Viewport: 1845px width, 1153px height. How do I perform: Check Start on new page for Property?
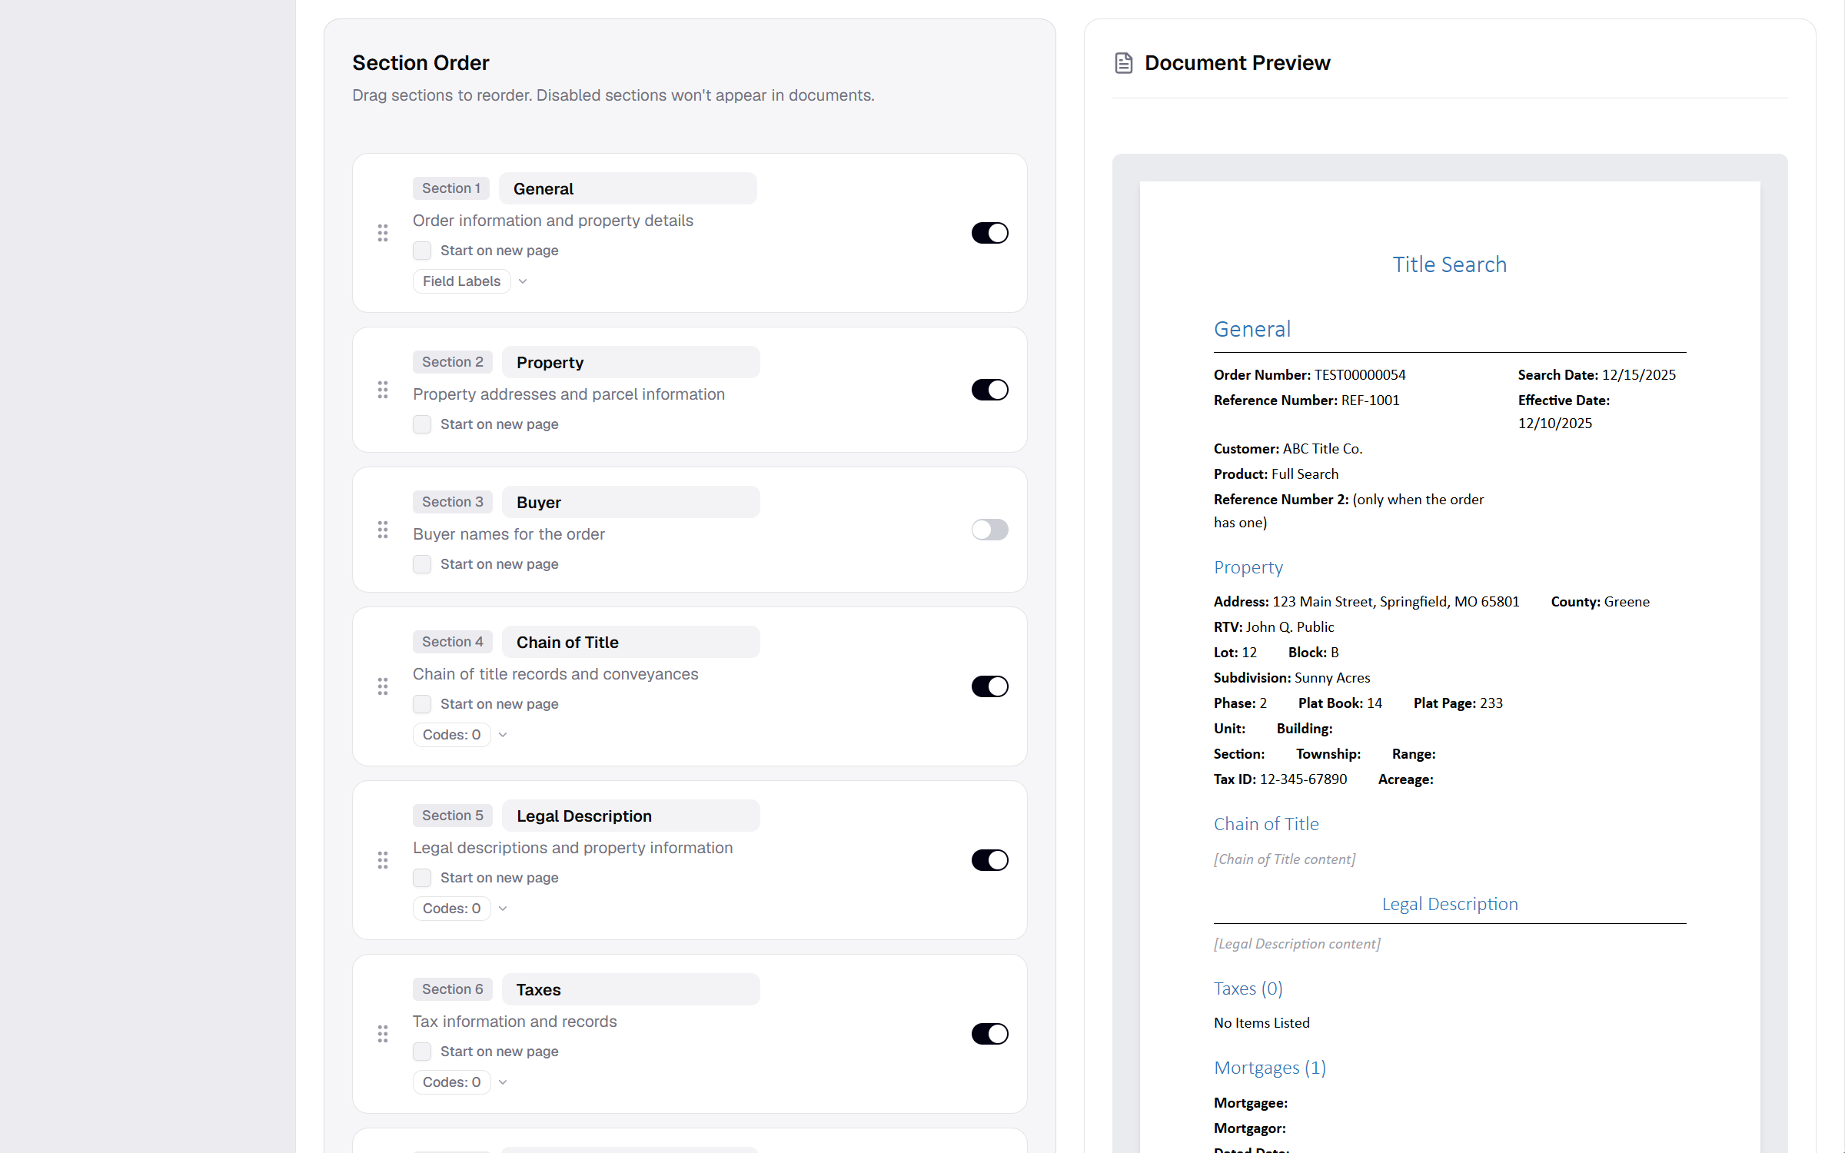[422, 424]
